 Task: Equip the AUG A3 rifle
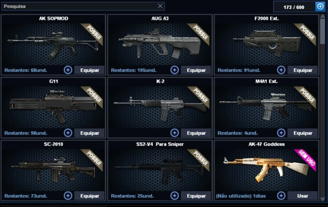[x=196, y=70]
